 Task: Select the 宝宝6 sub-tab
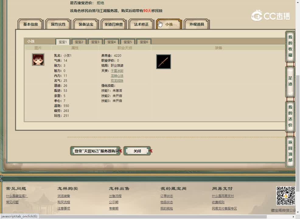[144, 42]
